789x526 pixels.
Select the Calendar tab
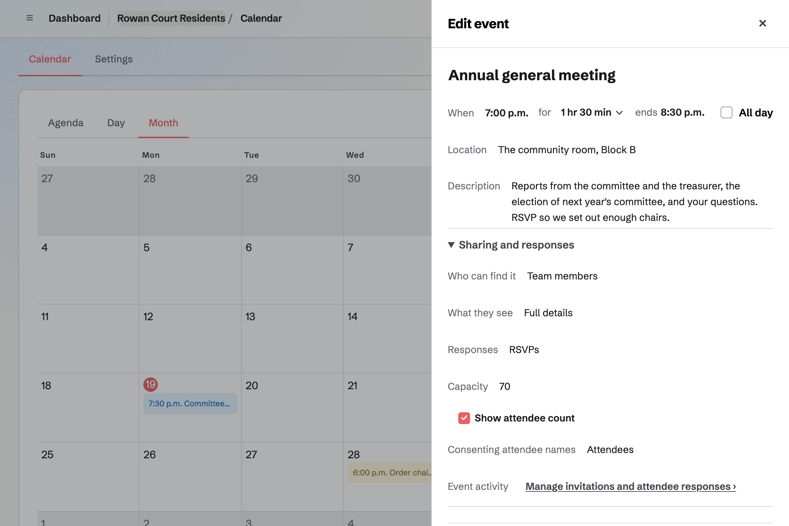pyautogui.click(x=50, y=59)
